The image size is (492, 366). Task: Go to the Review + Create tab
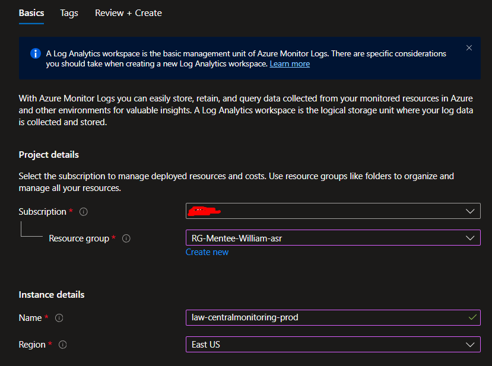128,13
